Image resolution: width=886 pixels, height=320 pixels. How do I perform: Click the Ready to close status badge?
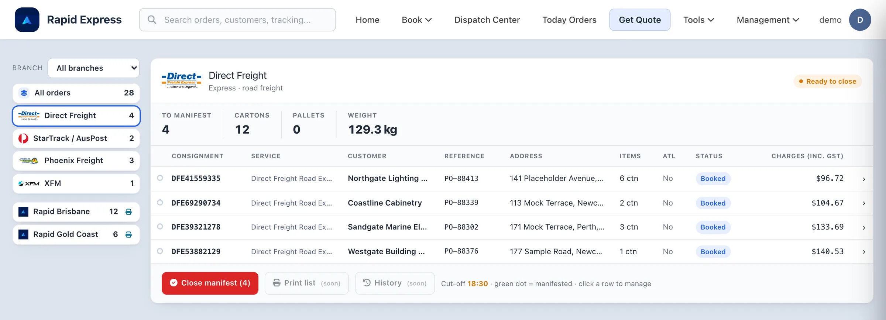tap(828, 81)
